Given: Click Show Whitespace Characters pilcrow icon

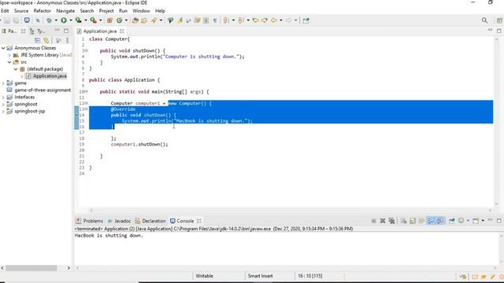Looking at the screenshot, I should pos(215,20).
